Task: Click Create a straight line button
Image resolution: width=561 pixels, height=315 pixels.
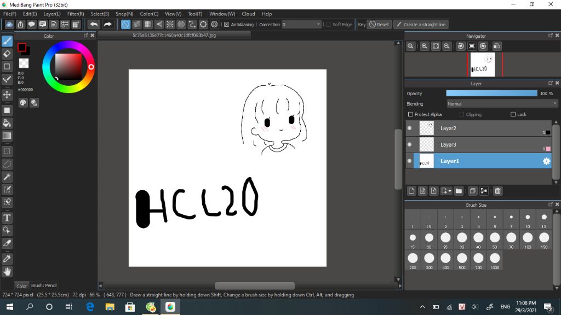Action: click(421, 24)
